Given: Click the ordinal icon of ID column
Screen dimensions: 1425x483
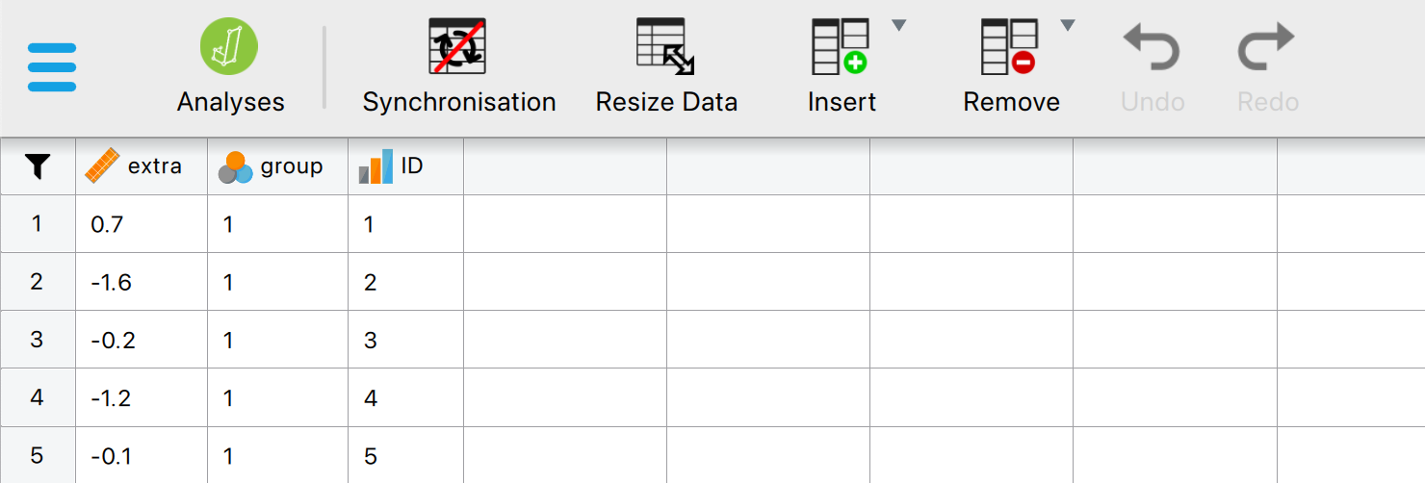Looking at the screenshot, I should click(376, 166).
